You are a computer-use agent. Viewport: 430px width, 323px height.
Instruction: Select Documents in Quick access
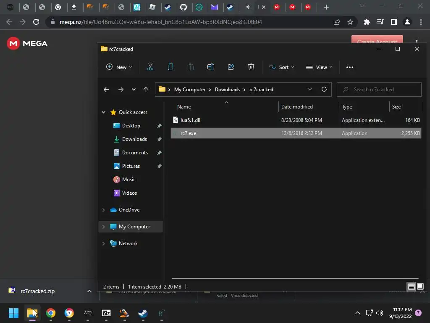135,152
